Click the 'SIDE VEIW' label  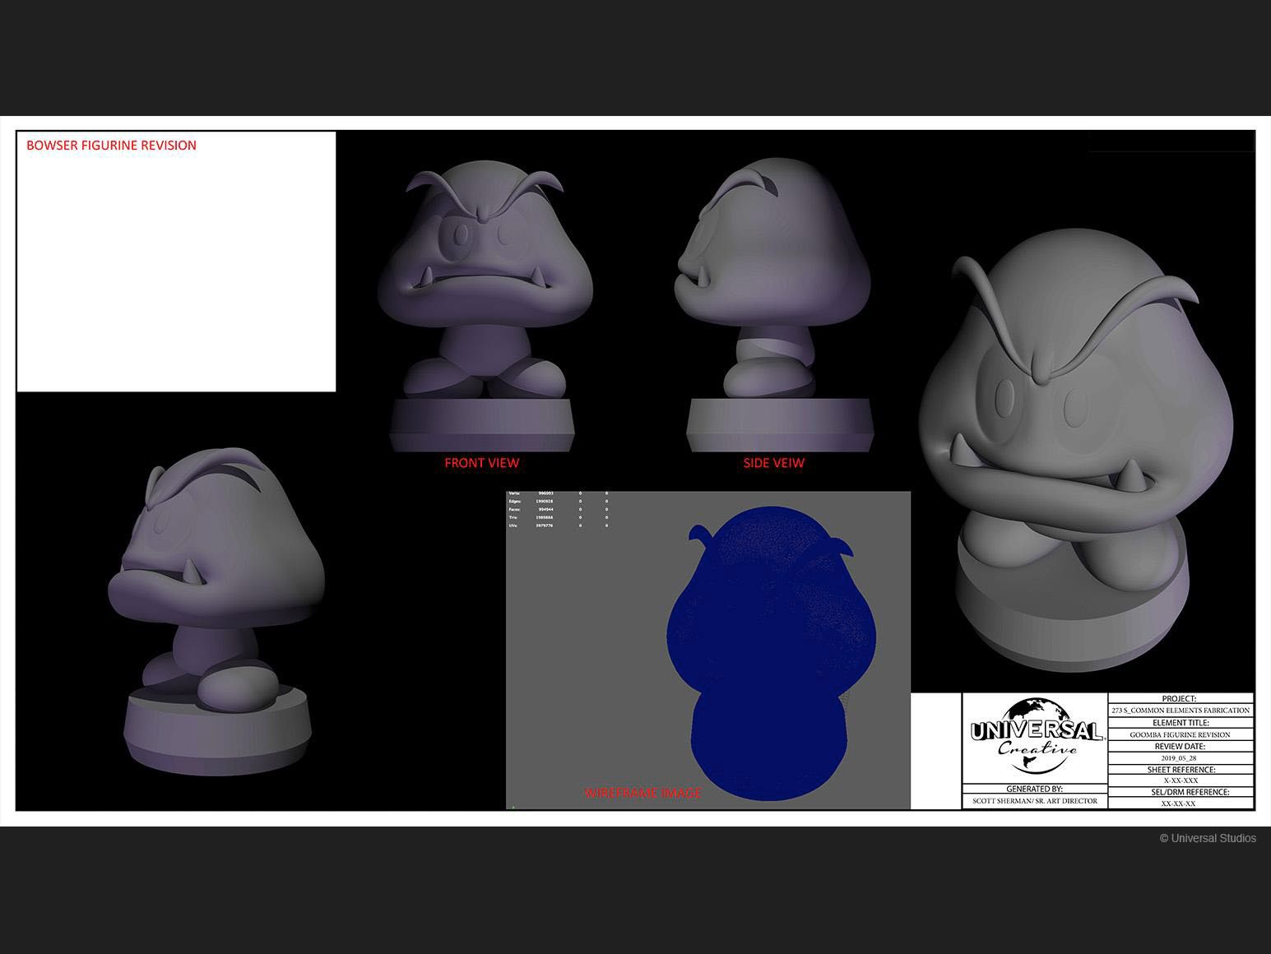774,463
